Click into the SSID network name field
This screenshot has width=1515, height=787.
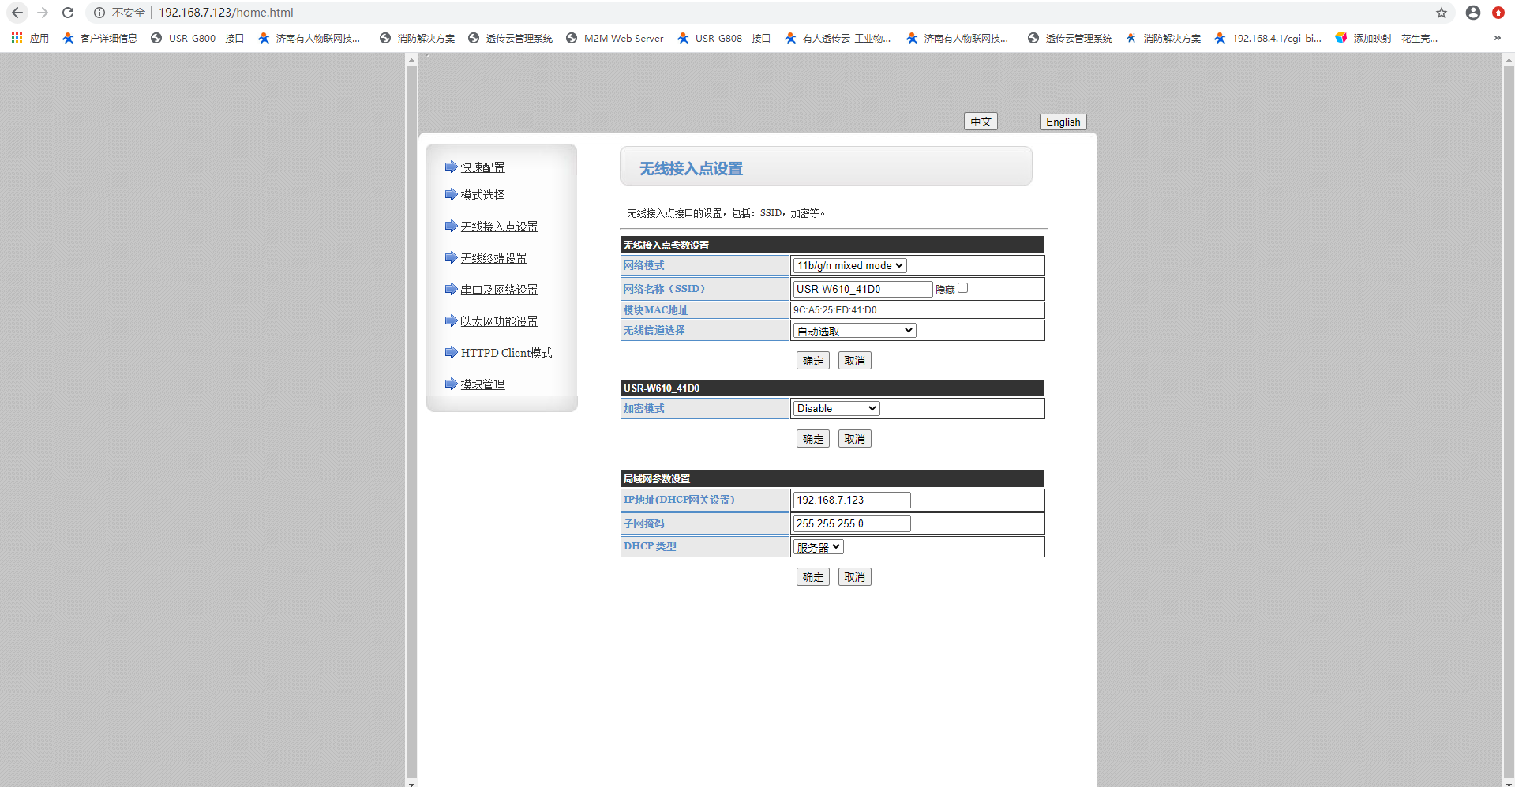point(862,290)
